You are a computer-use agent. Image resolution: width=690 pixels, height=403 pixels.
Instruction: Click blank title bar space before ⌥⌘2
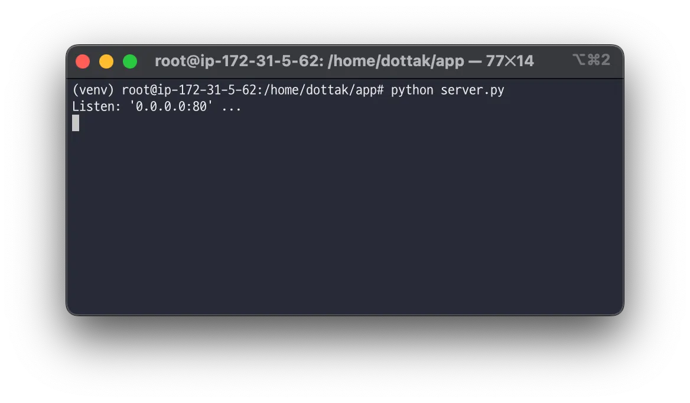click(553, 61)
